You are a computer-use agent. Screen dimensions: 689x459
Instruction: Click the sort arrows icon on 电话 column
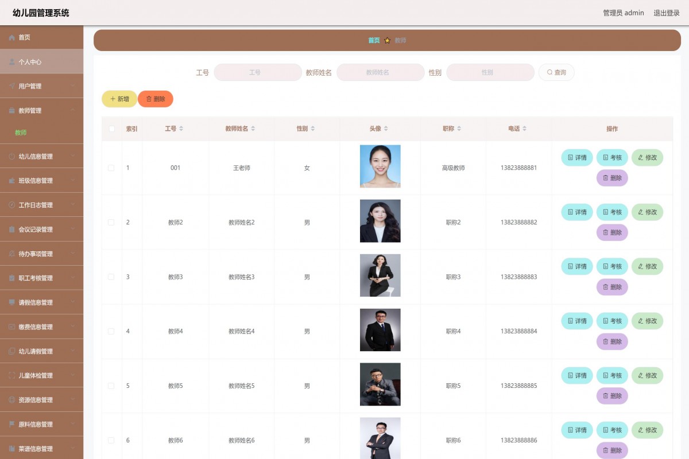524,129
